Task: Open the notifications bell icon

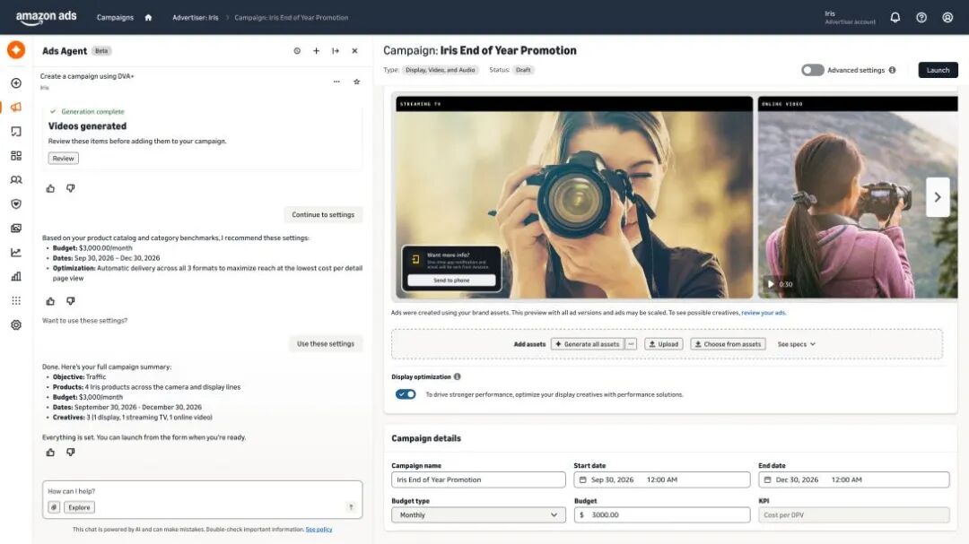Action: point(895,17)
